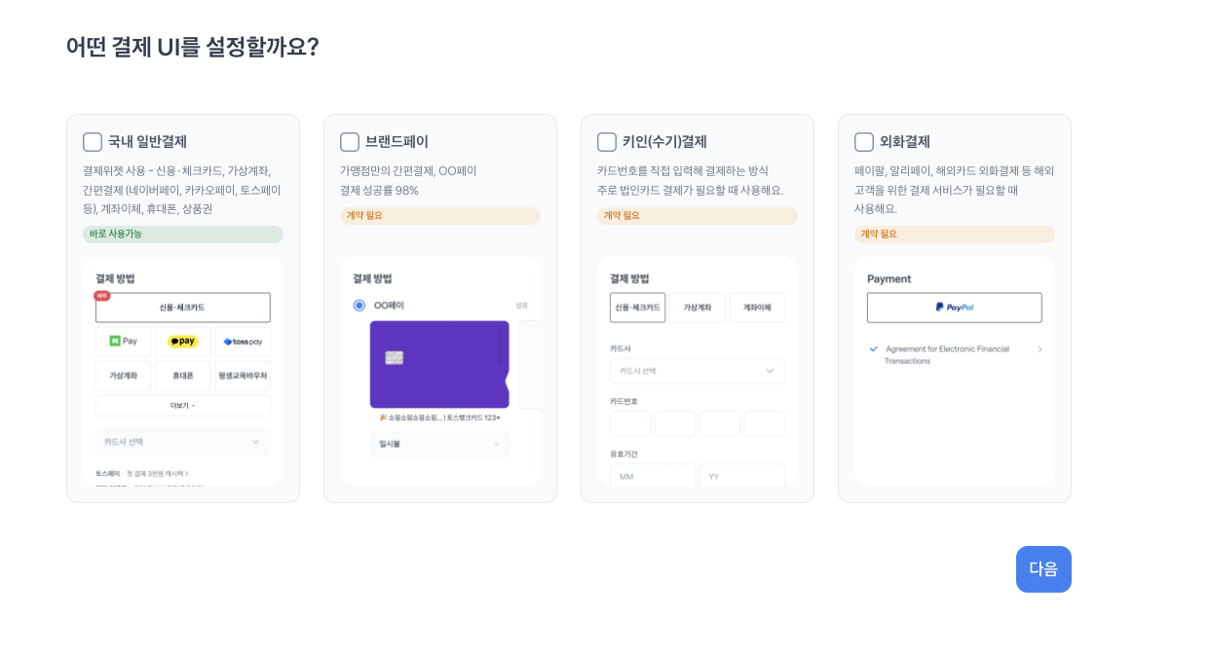
Task: Click the PayPal logo button
Action: pyautogui.click(x=954, y=308)
